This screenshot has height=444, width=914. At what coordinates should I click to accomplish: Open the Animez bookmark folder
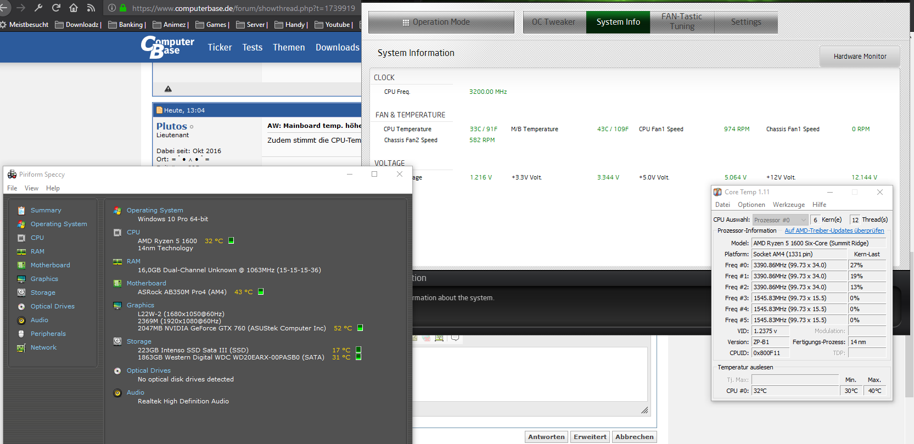tap(171, 25)
